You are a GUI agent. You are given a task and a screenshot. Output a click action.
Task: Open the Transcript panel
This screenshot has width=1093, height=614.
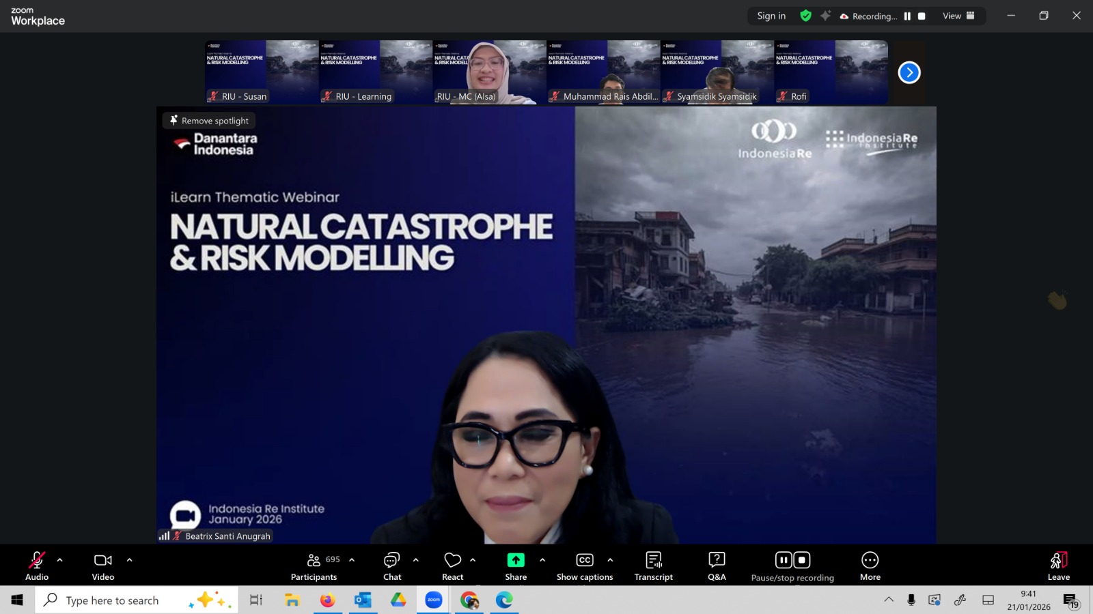point(653,566)
